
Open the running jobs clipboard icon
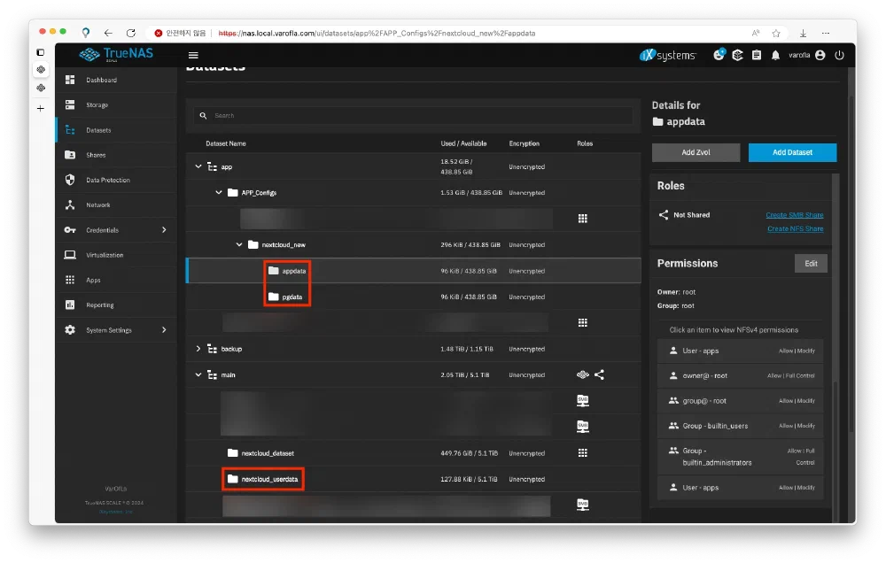757,55
